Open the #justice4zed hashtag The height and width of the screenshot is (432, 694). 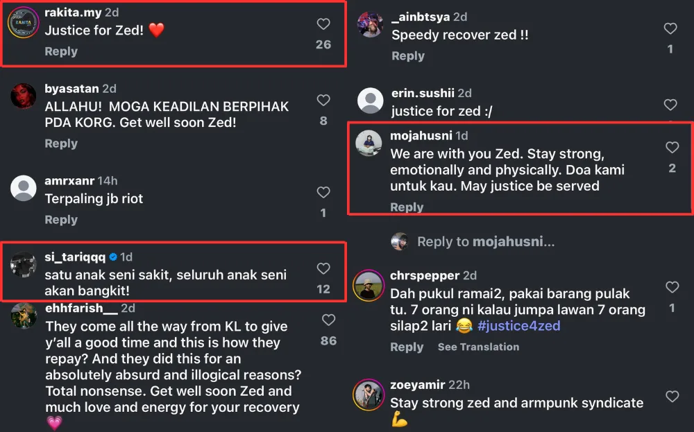tap(518, 326)
